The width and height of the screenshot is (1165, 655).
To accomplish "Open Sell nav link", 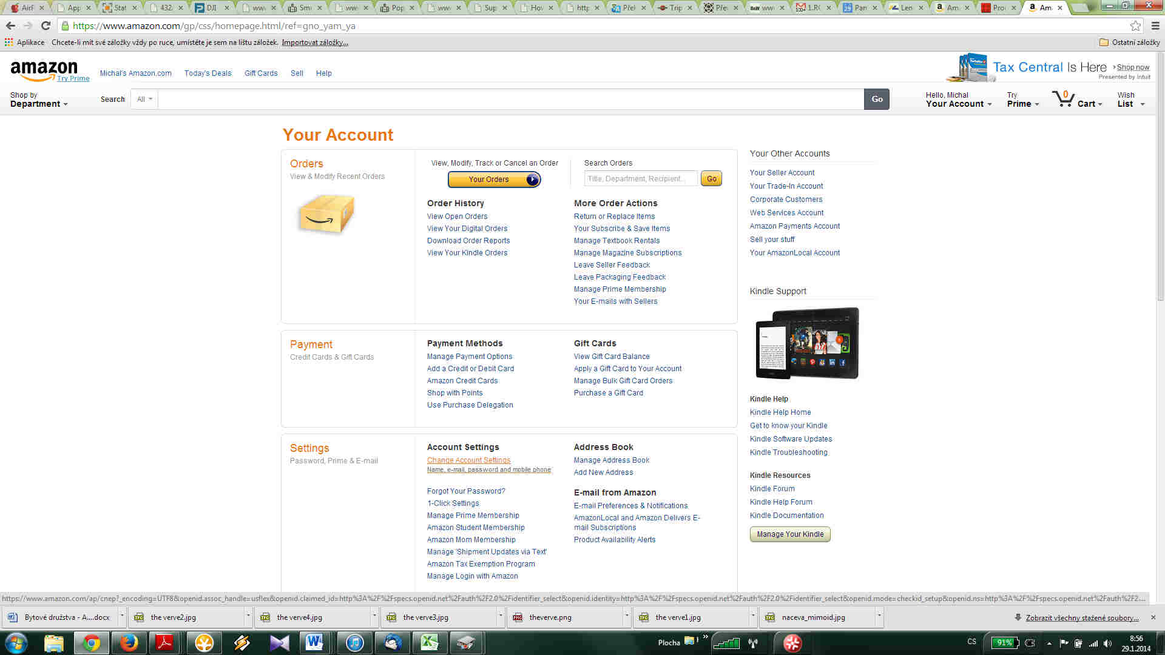I will [297, 73].
